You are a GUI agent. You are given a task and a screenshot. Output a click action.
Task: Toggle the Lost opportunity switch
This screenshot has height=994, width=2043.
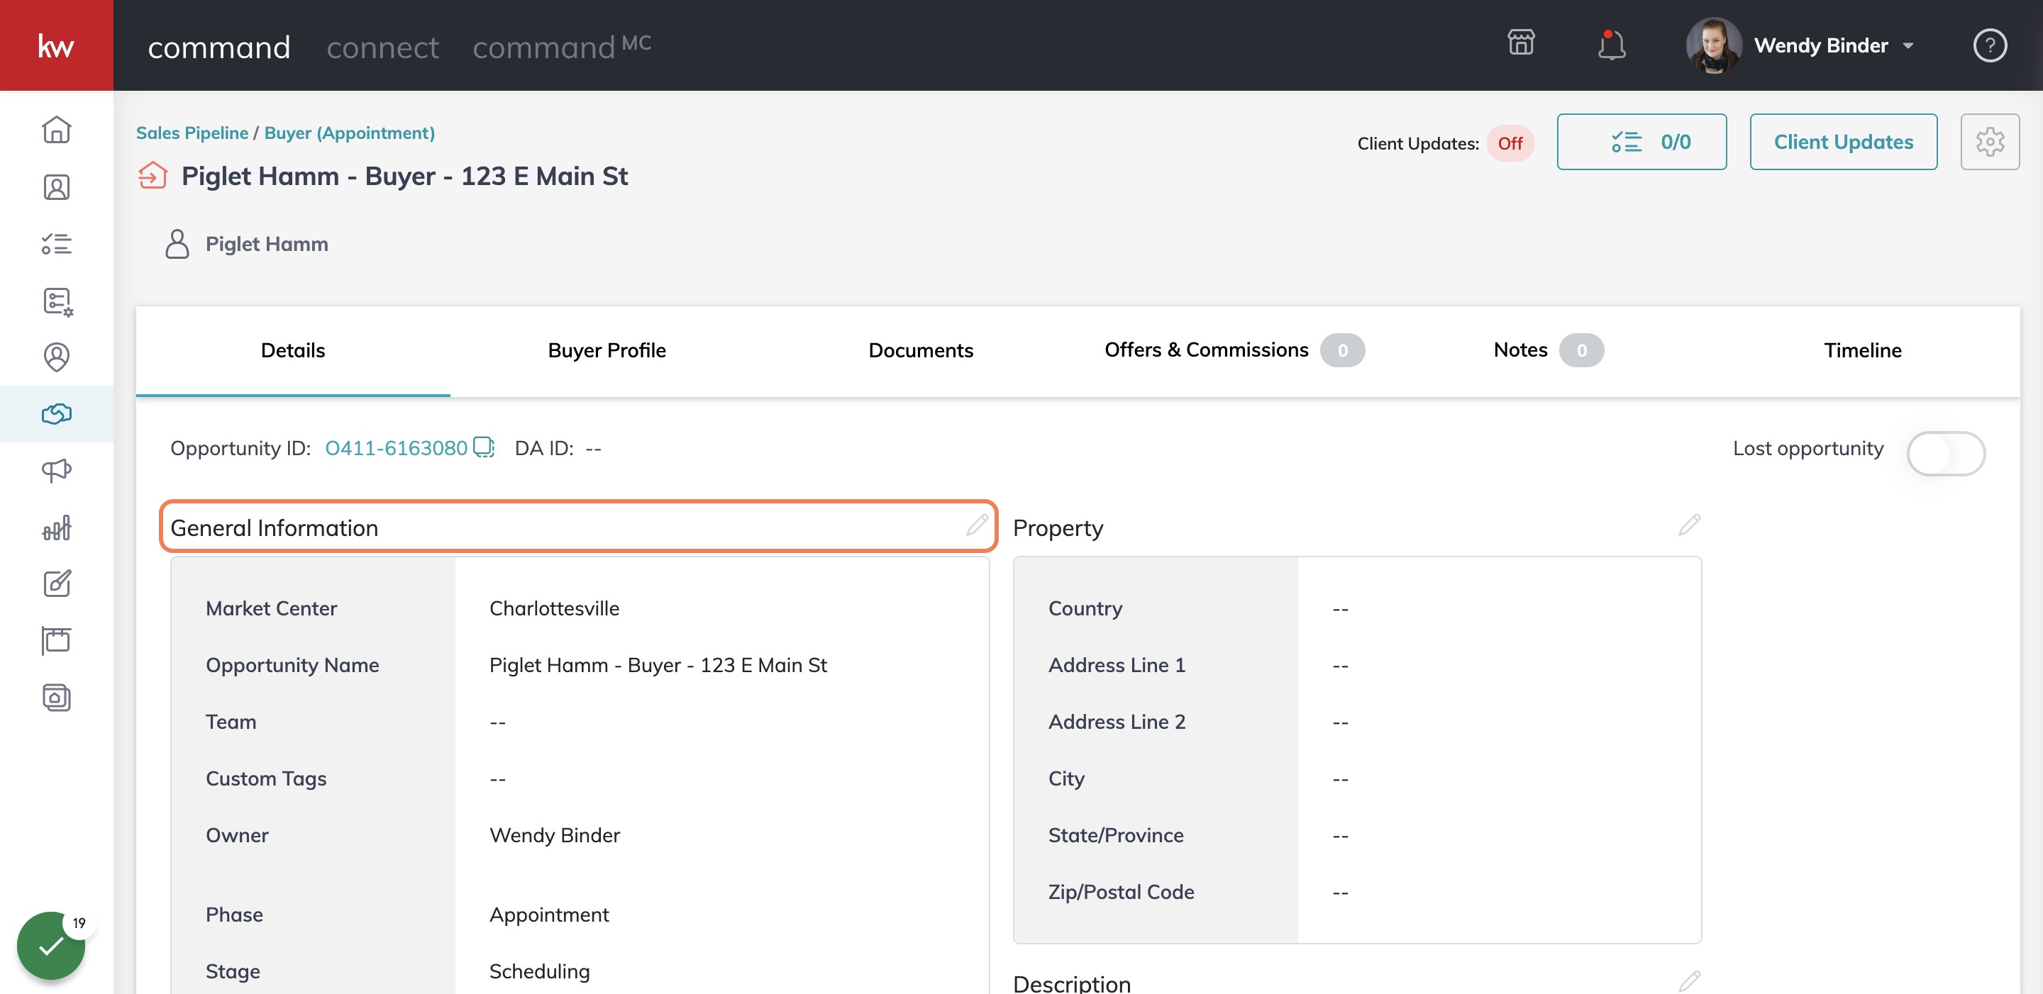coord(1945,454)
